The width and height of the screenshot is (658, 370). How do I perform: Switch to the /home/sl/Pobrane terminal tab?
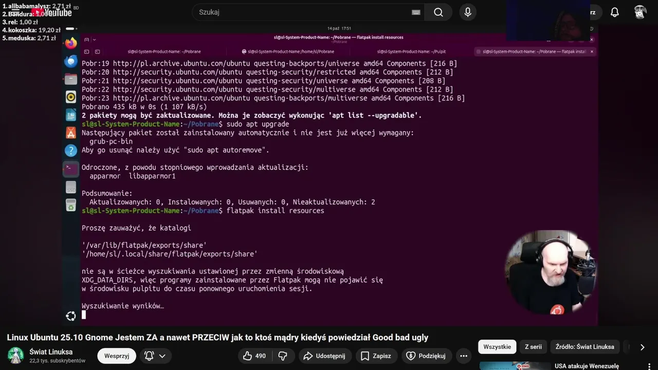point(288,51)
